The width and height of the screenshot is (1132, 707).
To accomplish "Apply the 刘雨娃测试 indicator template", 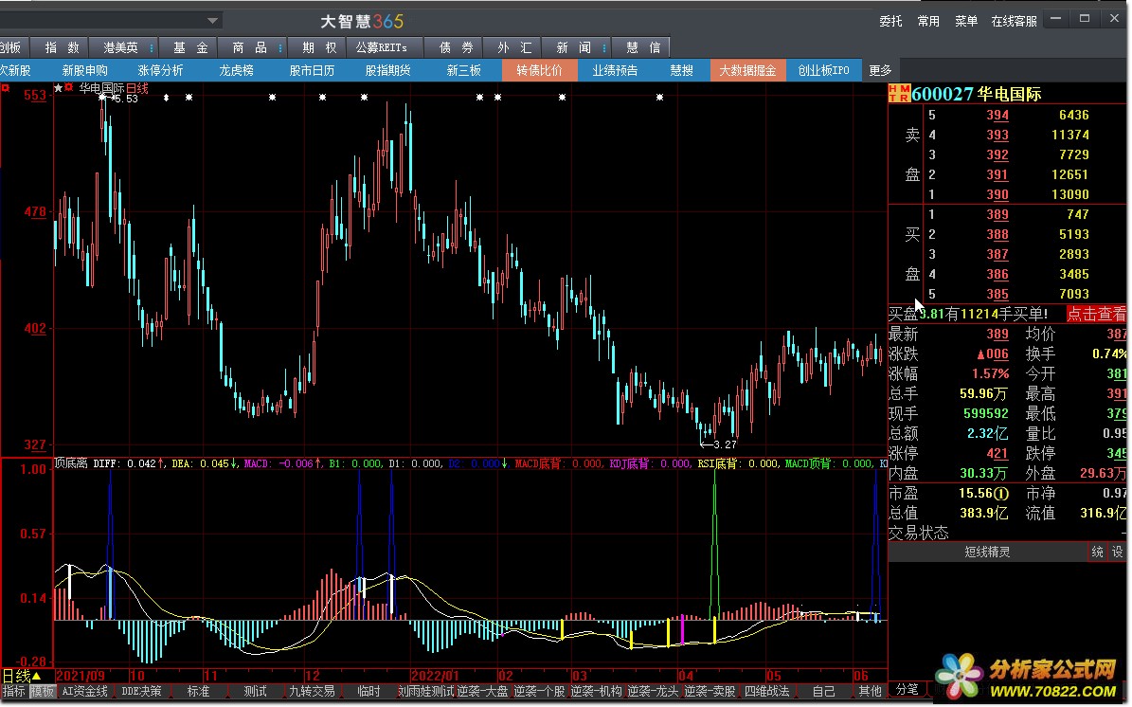I will coord(426,691).
